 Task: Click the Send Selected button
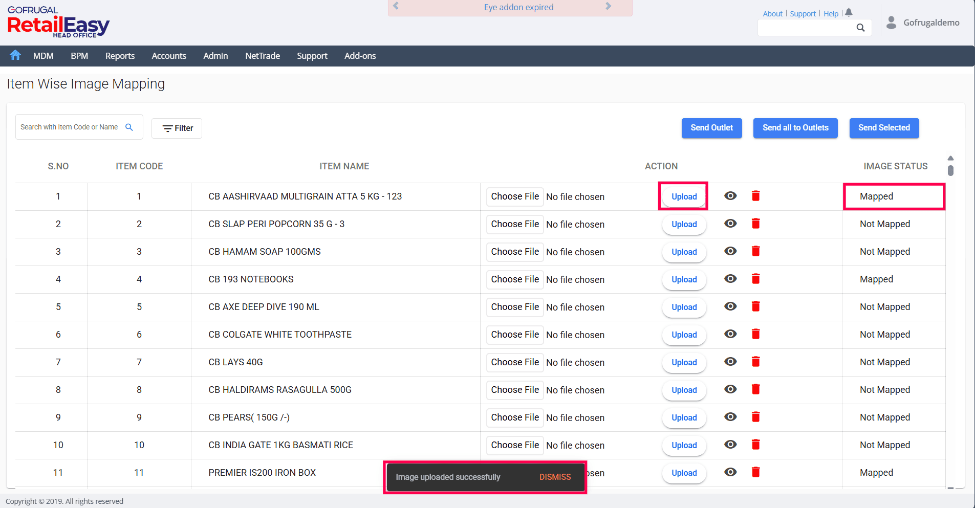(884, 128)
